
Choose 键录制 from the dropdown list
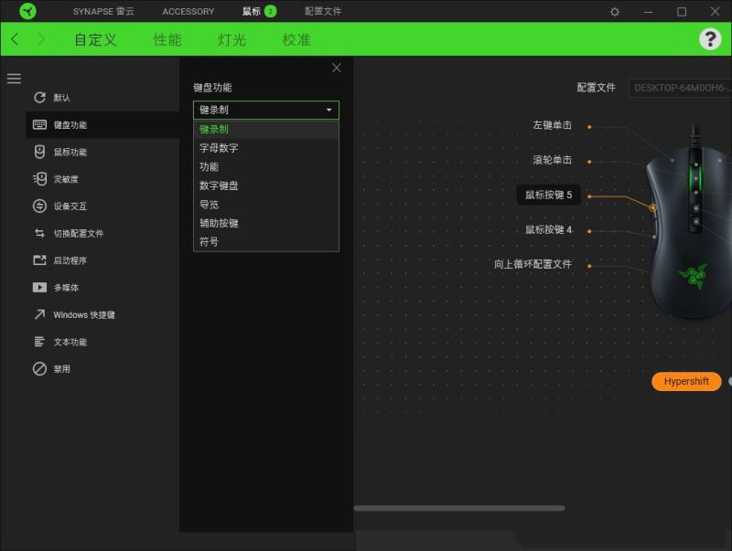(x=266, y=129)
